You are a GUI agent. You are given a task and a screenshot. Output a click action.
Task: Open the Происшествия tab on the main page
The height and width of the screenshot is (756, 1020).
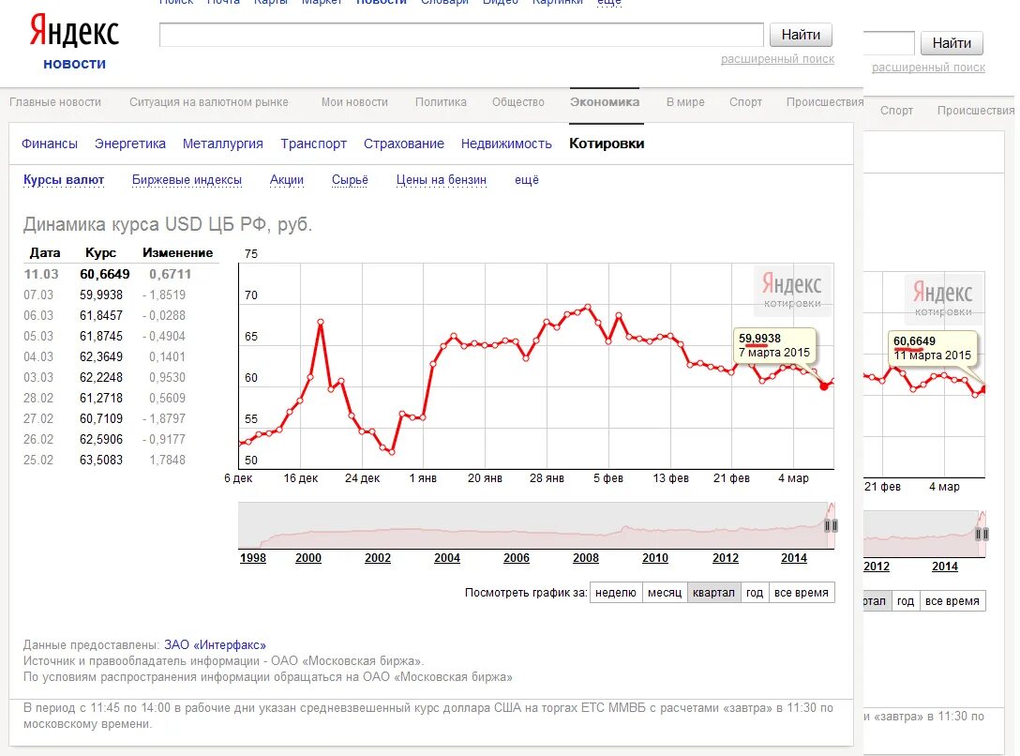click(x=825, y=102)
